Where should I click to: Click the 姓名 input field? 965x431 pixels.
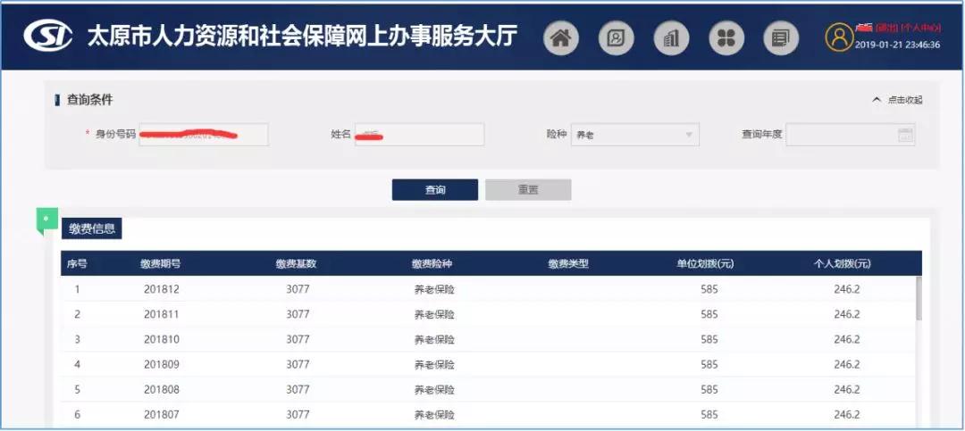(419, 135)
